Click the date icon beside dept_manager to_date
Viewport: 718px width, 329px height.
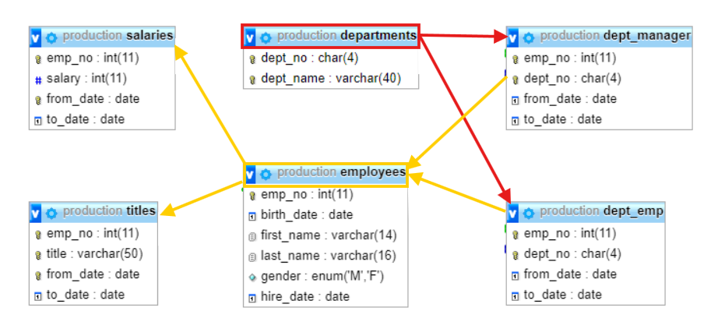point(516,121)
